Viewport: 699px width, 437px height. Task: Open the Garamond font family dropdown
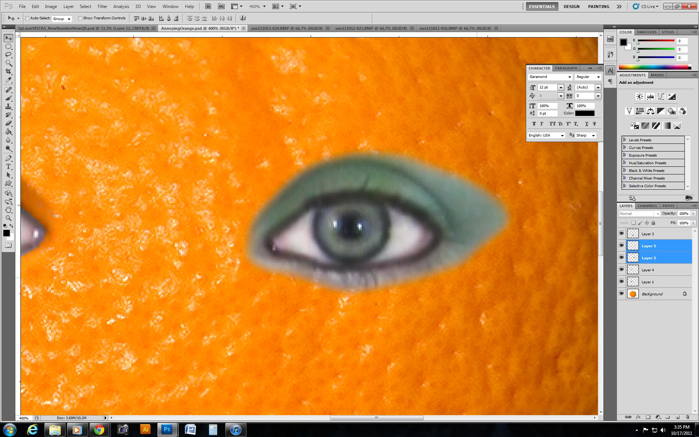(570, 77)
